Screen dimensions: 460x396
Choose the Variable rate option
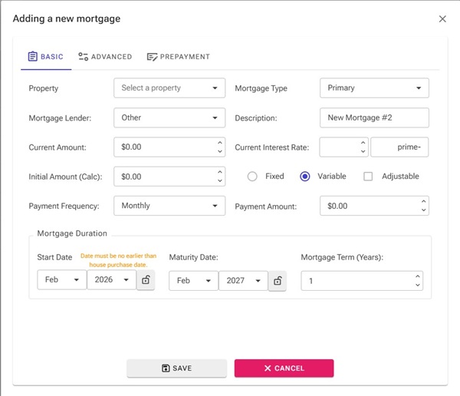point(305,177)
